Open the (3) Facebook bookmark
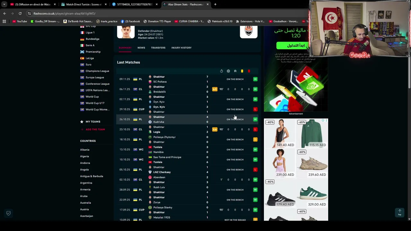Screen dimensions: 411x231 point(130,21)
